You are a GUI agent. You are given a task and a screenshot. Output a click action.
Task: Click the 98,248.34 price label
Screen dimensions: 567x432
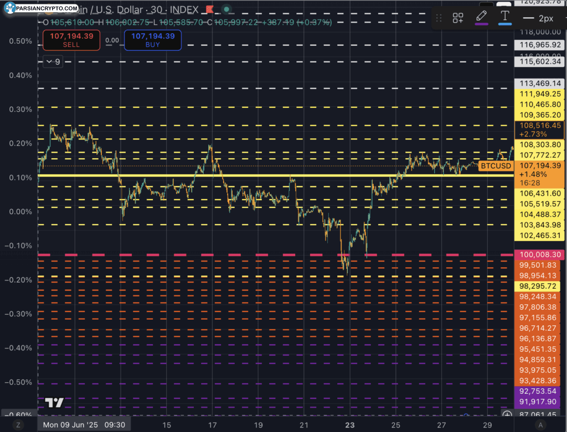(537, 296)
